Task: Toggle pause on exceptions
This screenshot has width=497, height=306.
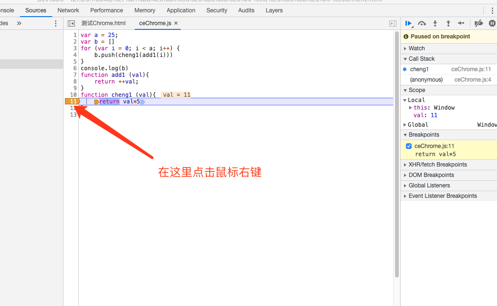Action: click(x=492, y=23)
